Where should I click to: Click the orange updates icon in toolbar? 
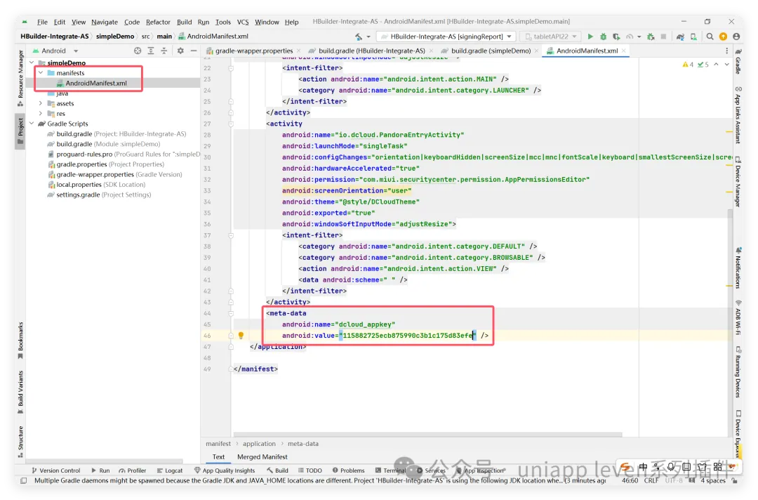(723, 37)
